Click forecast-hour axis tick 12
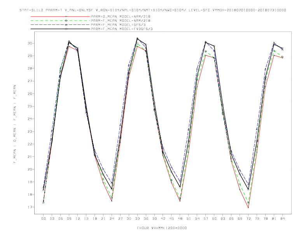The width and height of the screenshot is (308, 238). pyautogui.click(x=78, y=219)
